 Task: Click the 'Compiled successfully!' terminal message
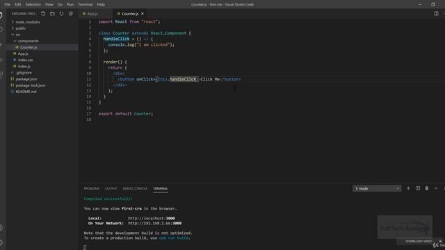coord(108,199)
